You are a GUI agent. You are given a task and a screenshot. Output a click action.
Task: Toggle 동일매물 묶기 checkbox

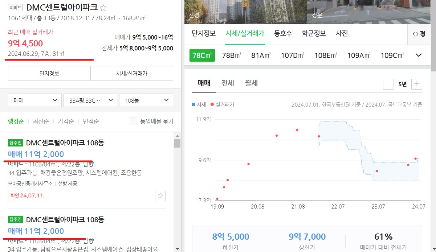click(x=134, y=121)
